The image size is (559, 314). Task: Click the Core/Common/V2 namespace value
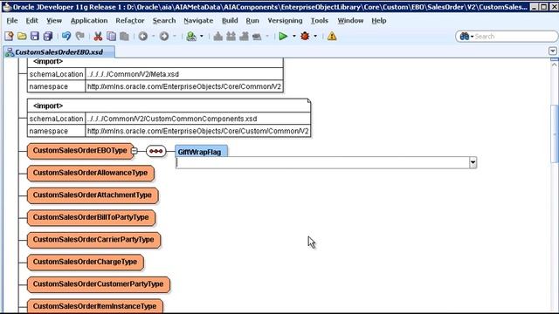(x=184, y=86)
